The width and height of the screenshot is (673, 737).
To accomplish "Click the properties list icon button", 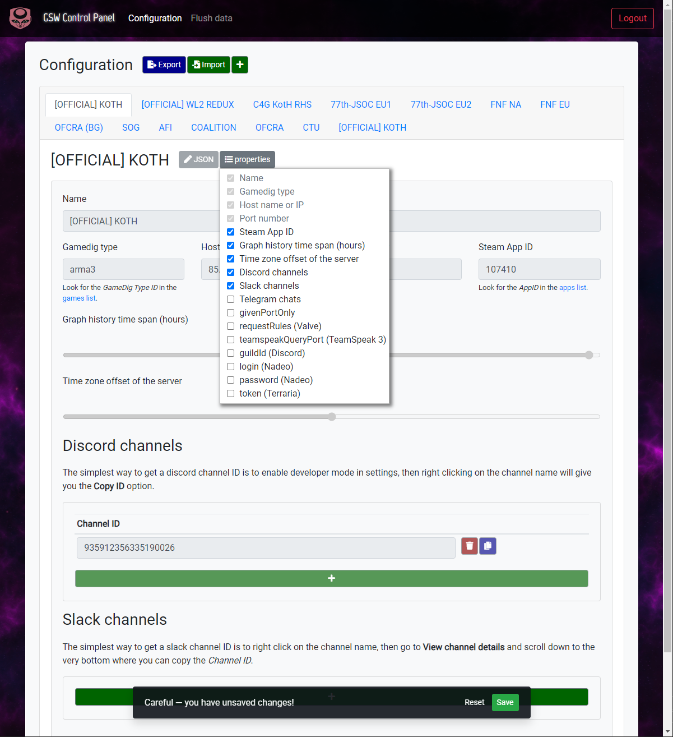I will tap(247, 159).
